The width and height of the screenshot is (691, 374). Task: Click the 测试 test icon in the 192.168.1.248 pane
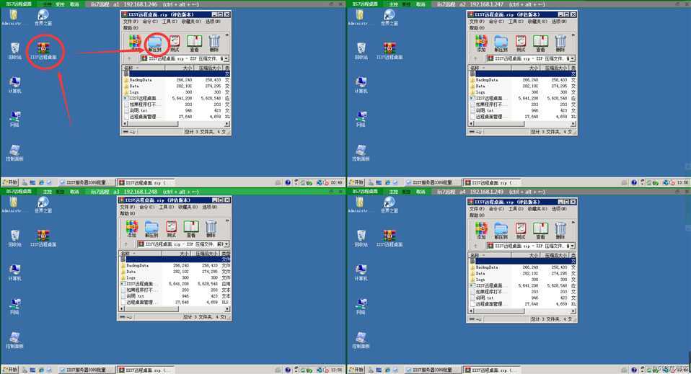point(172,229)
